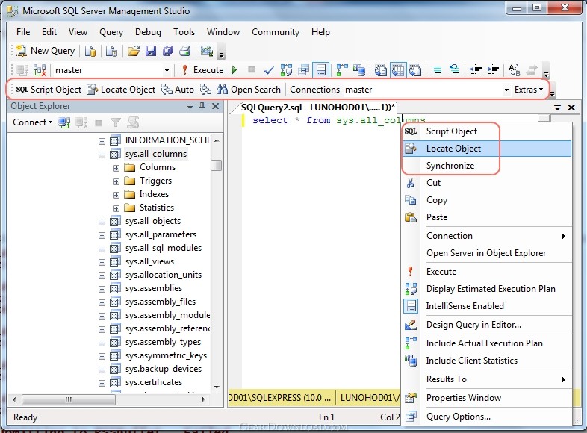Image resolution: width=587 pixels, height=433 pixels.
Task: Click Connect Object Explorer server icon
Action: pyautogui.click(x=64, y=122)
